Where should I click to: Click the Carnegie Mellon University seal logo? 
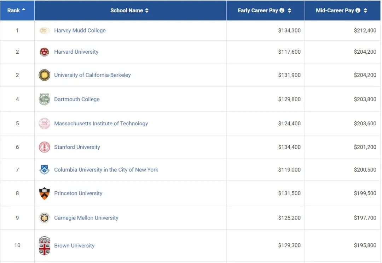(44, 218)
